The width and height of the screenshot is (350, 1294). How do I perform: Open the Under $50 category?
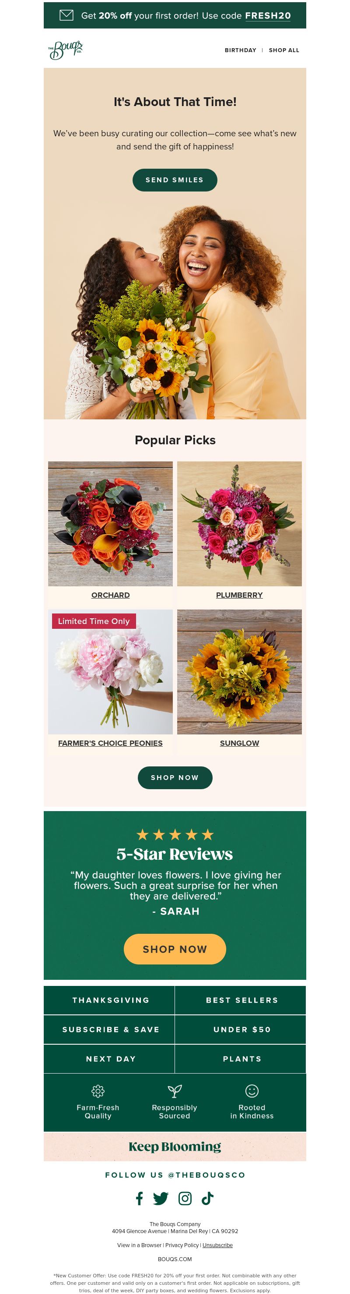tap(241, 1029)
